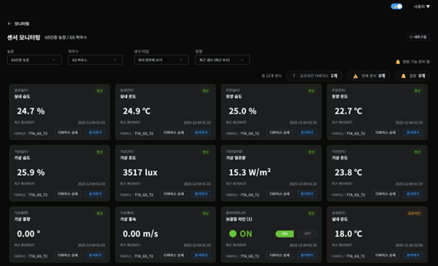Click the bell icon in the 알람 0개 chip
This screenshot has width=438, height=266.
click(x=404, y=76)
